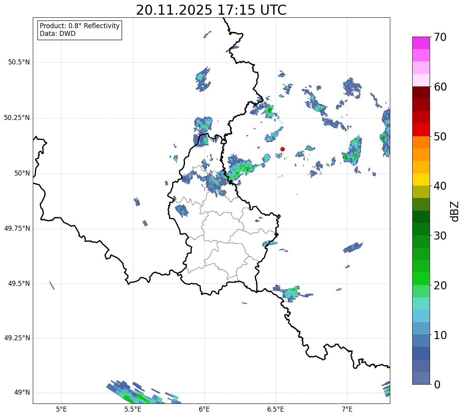Click the yellow colorbar swatch above 40
The height and width of the screenshot is (417, 464).
[x=421, y=179]
